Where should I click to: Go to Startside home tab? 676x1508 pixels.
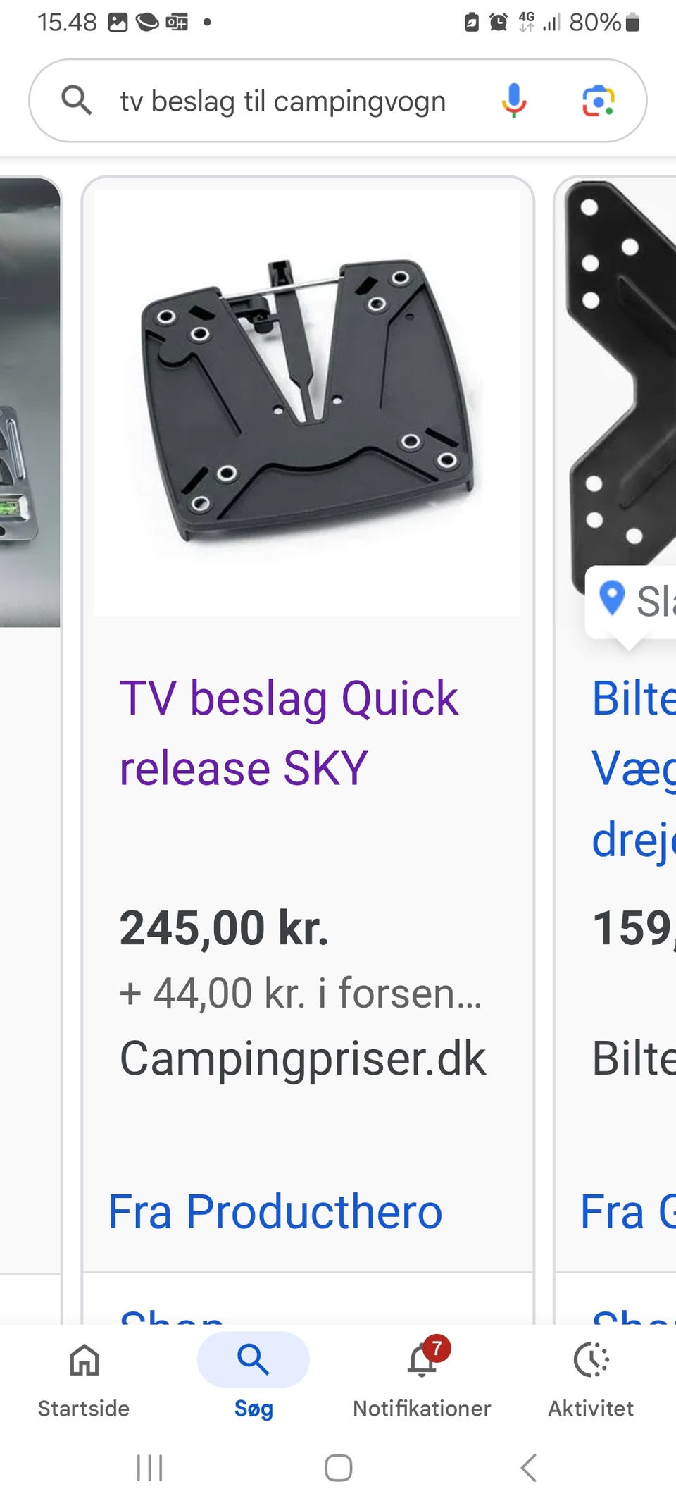tap(84, 1379)
